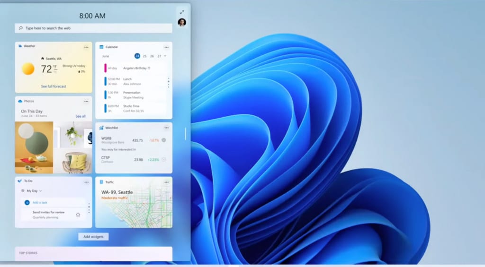Click the blue plus Add a task icon

click(27, 202)
